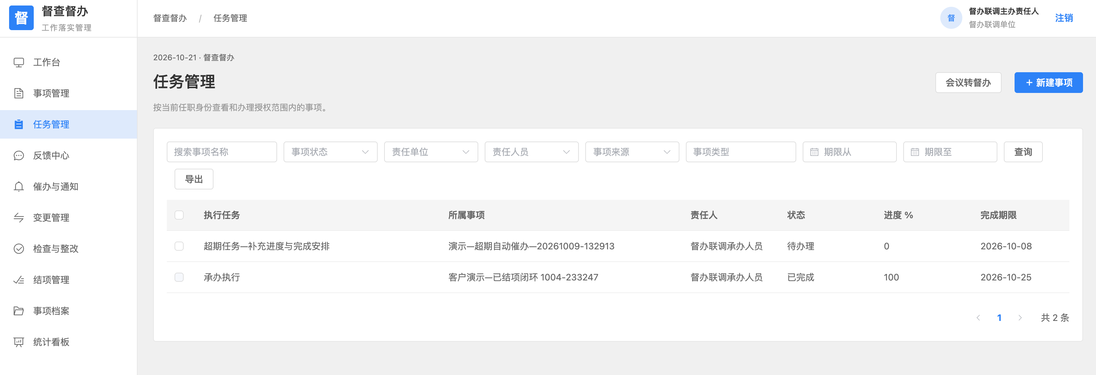Check the row 超期任务—补充进度与完成安排
The image size is (1096, 375).
pos(179,246)
